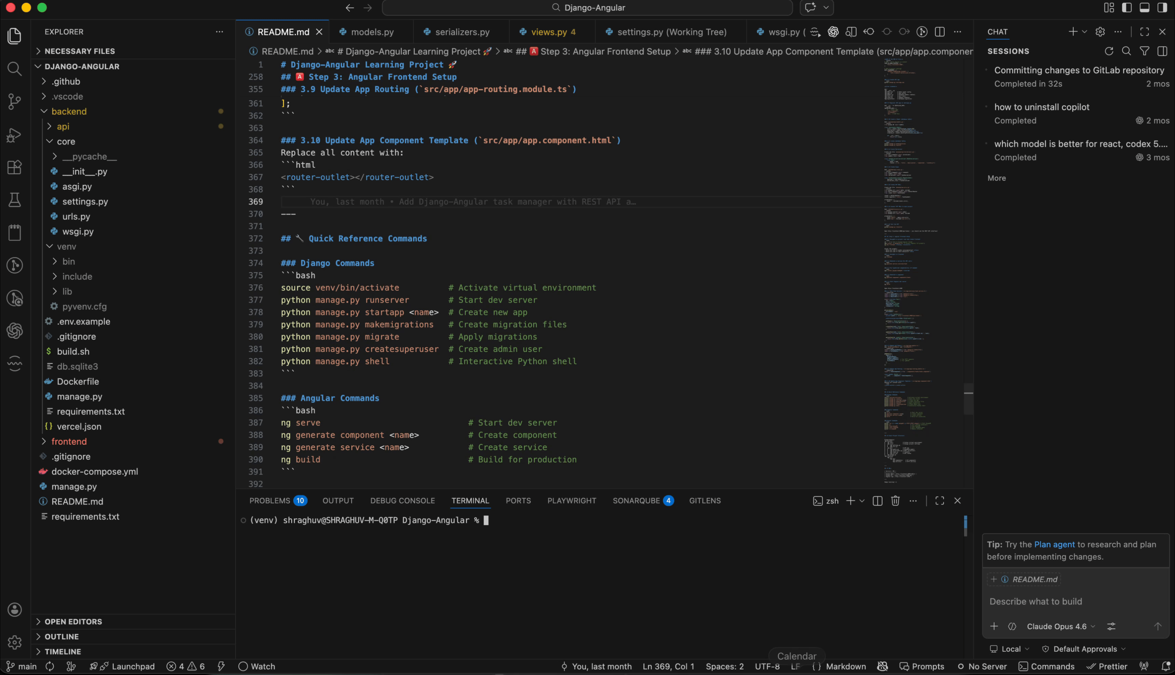Open the PROBLEMS panel tab
Viewport: 1175px width, 675px height.
click(278, 501)
